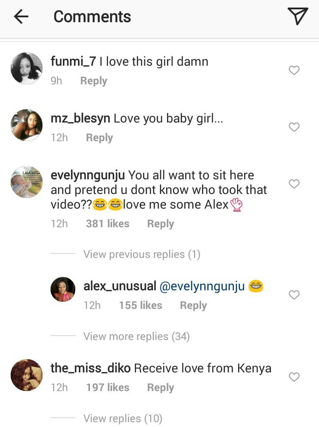Reply to the_miss_diko's comment
The width and height of the screenshot is (319, 427).
[160, 387]
